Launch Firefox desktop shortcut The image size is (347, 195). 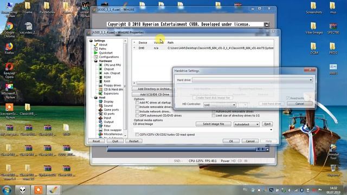(9, 48)
